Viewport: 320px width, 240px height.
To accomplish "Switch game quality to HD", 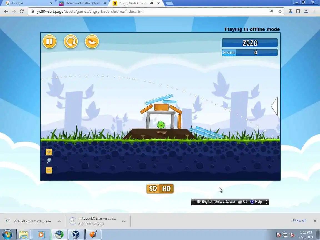I will (167, 189).
